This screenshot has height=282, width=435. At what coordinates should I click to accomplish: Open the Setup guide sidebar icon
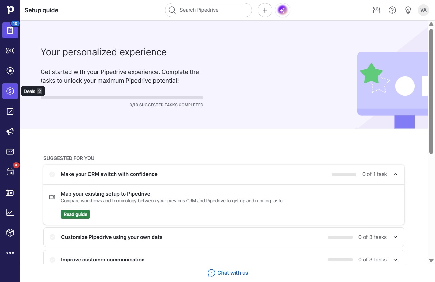click(10, 31)
